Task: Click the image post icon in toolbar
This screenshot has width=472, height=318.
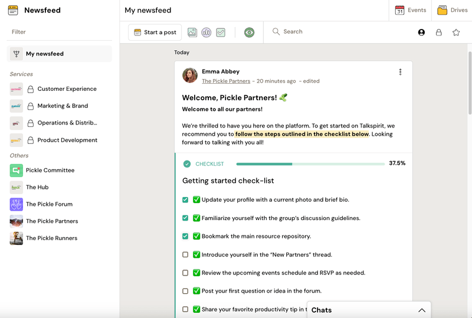Action: [x=192, y=32]
